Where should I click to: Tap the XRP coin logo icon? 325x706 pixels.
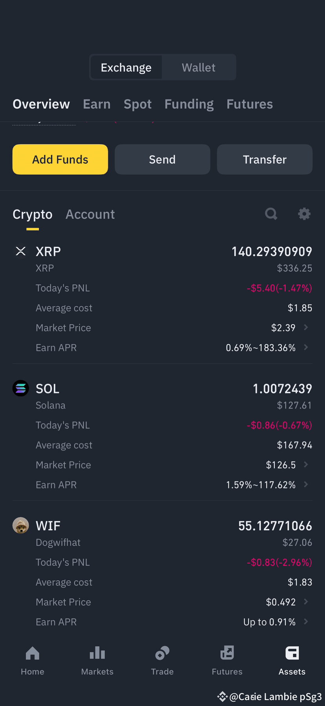point(20,251)
